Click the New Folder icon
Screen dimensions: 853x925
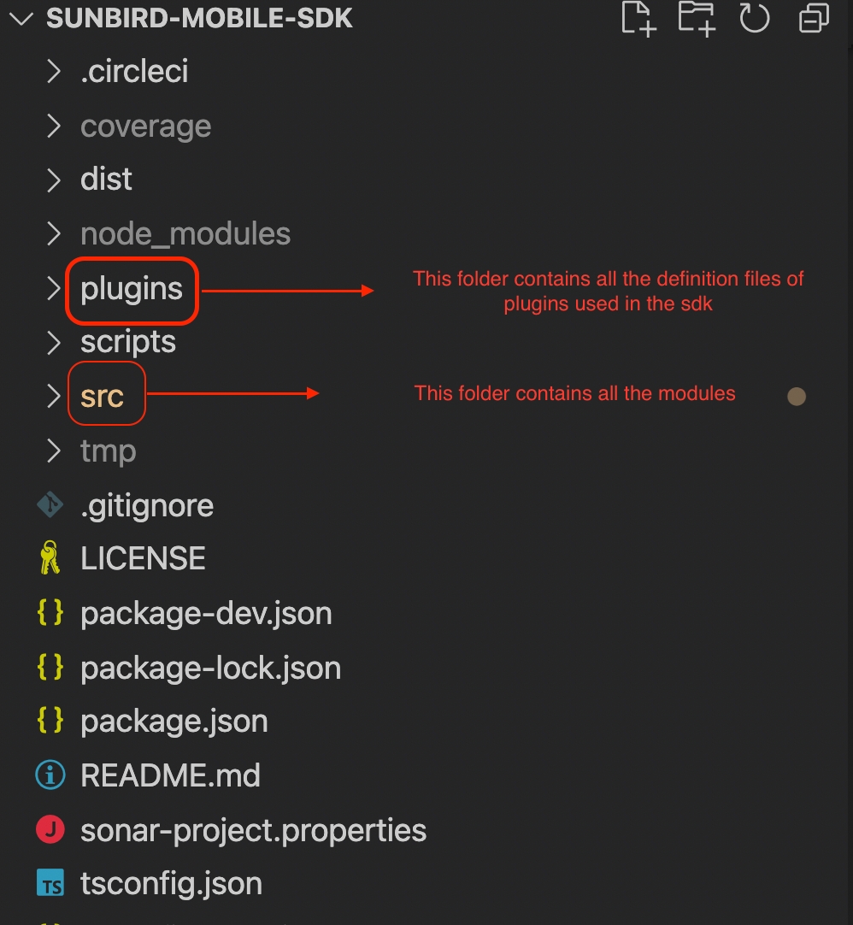(696, 19)
